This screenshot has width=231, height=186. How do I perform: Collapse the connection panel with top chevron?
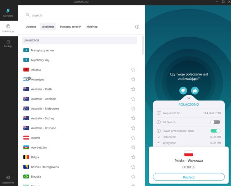pyautogui.click(x=189, y=98)
